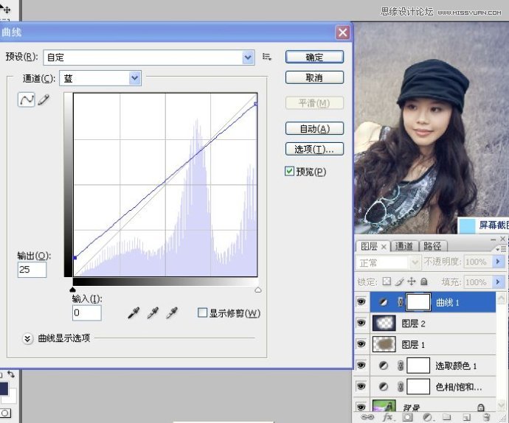Enable the 显示修剪 show clipping checkbox
Viewport: 509px width, 423px height.
(x=202, y=312)
